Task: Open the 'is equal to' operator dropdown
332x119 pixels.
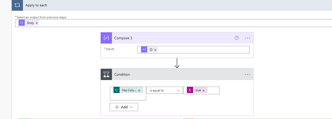Action: (x=164, y=91)
